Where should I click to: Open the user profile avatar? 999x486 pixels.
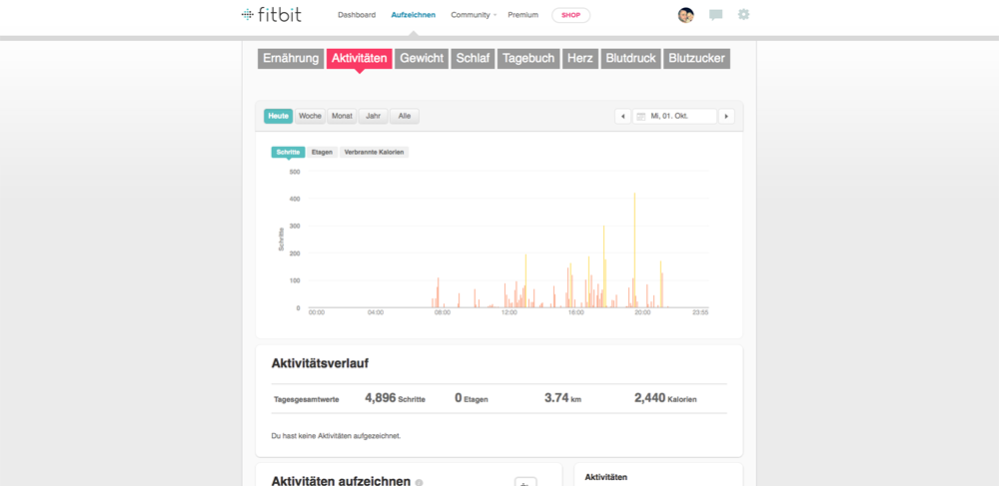(x=685, y=15)
